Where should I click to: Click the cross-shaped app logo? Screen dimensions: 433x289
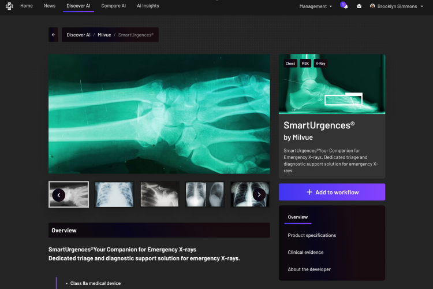click(x=9, y=6)
